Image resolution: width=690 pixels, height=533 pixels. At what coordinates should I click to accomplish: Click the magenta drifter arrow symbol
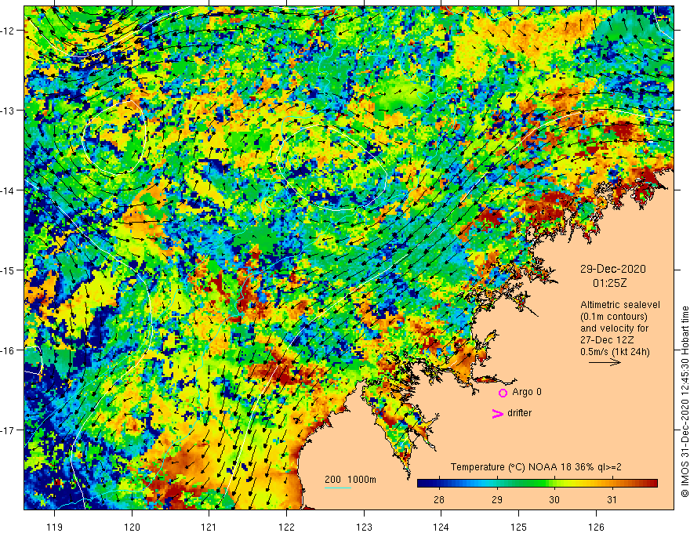(x=497, y=414)
